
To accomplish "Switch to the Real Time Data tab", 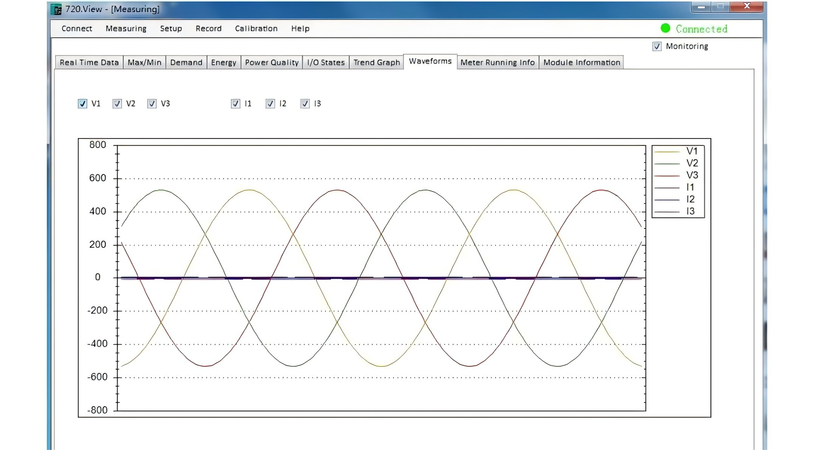I will 89,62.
